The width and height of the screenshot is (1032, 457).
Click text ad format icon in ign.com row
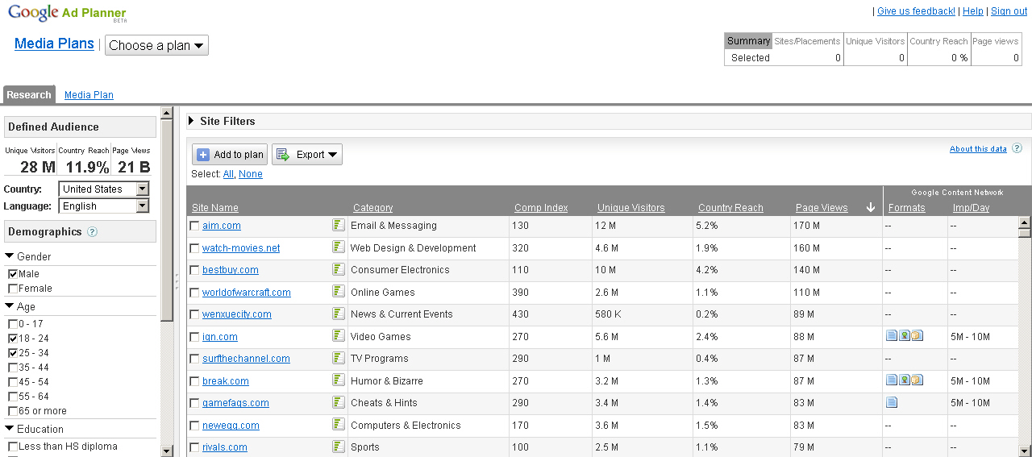pos(892,336)
